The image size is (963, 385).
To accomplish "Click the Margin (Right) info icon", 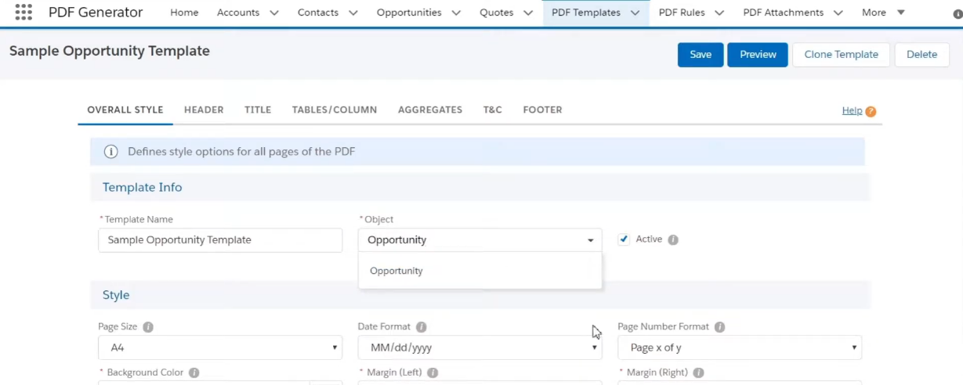I will (698, 373).
